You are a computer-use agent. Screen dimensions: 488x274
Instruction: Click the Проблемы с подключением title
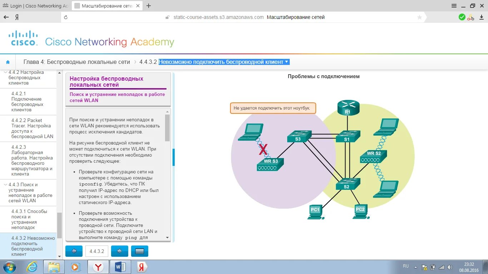(324, 76)
